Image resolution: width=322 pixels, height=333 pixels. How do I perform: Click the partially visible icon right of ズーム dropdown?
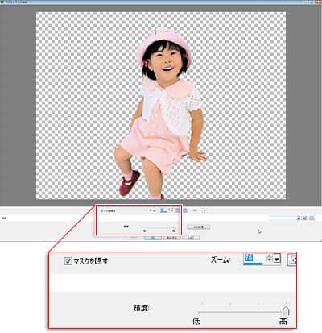click(x=292, y=260)
